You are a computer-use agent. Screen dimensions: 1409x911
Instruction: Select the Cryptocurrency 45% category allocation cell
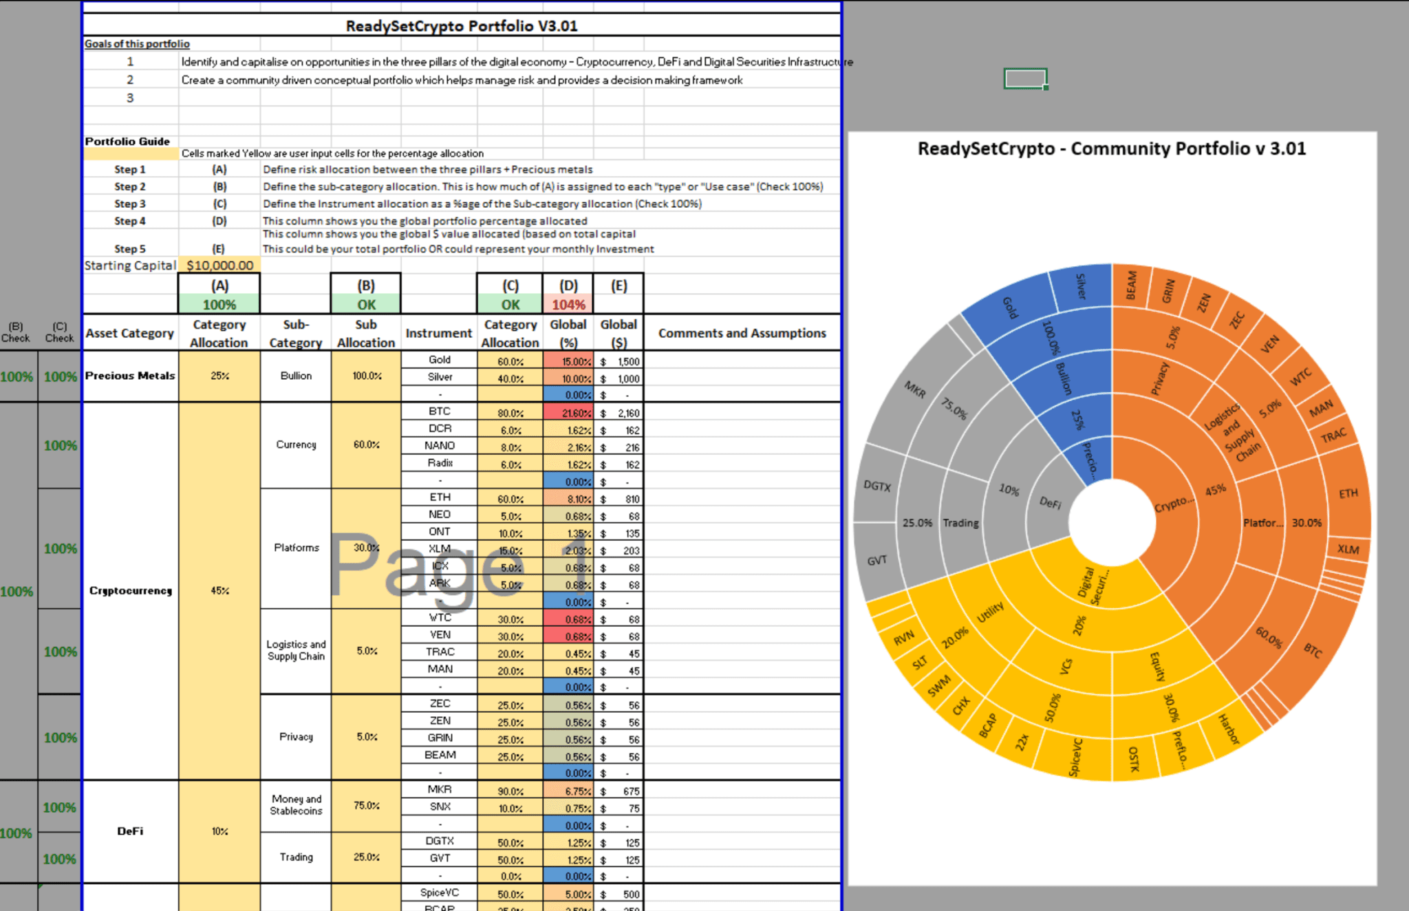[x=219, y=590]
